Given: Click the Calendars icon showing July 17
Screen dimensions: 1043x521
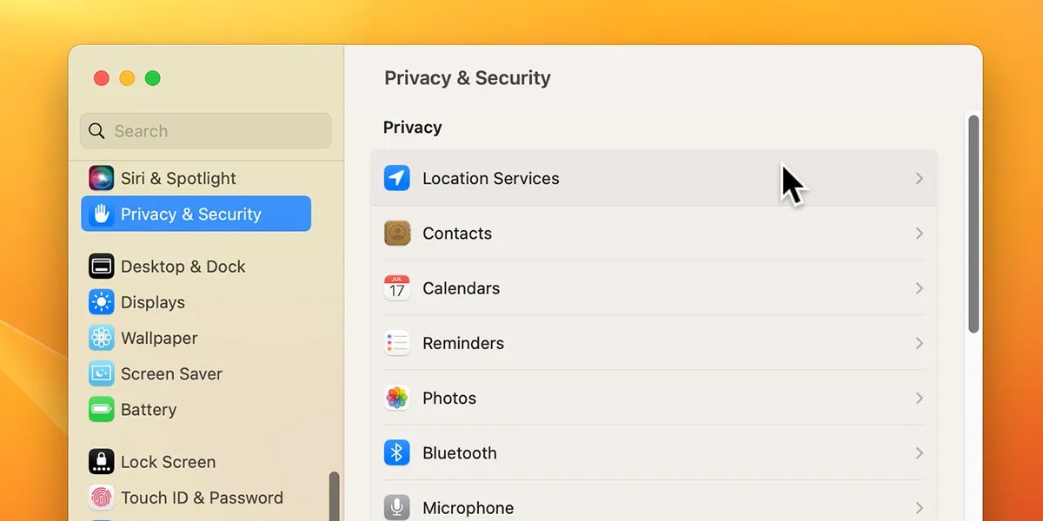Looking at the screenshot, I should pos(396,287).
